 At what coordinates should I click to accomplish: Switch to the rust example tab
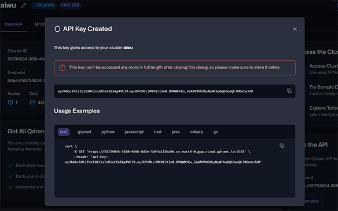[157, 132]
